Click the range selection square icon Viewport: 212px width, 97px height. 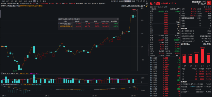[134, 10]
